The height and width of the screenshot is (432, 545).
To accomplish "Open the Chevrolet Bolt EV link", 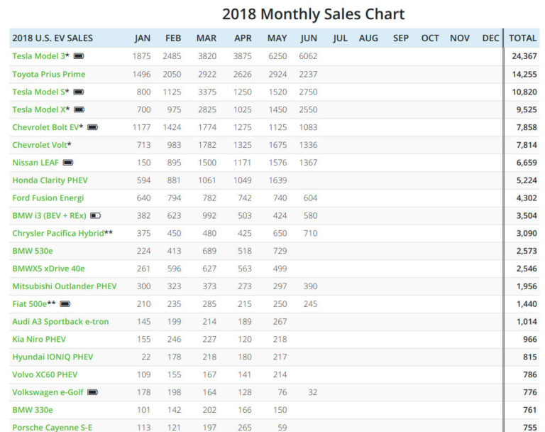I will point(45,127).
